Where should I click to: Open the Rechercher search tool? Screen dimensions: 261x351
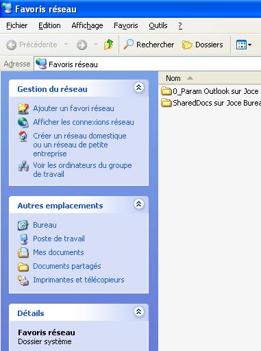149,45
